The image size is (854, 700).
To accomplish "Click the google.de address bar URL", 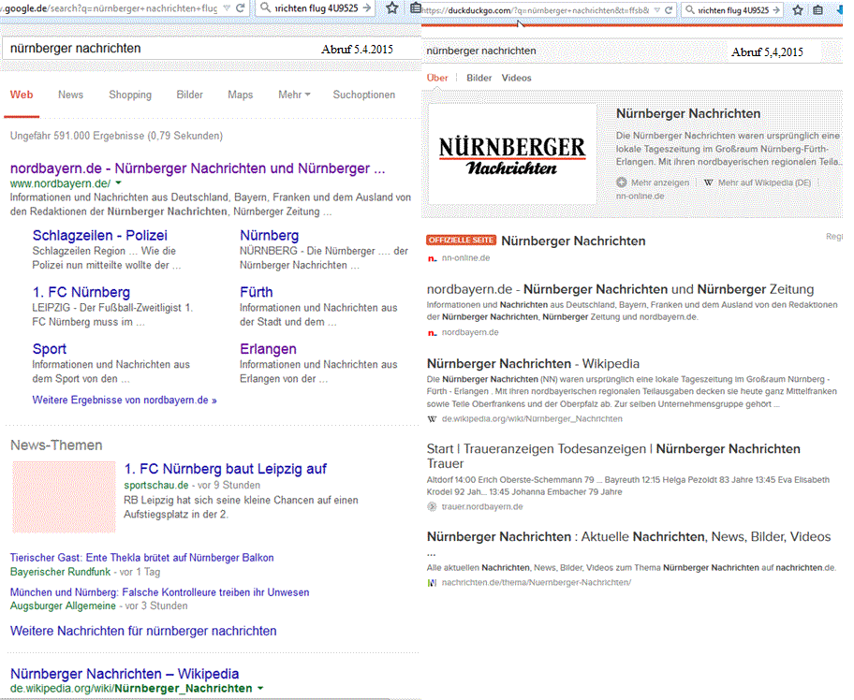I will tap(110, 8).
